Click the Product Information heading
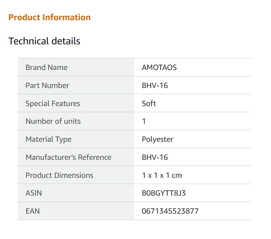This screenshot has height=239, width=271. click(x=49, y=17)
